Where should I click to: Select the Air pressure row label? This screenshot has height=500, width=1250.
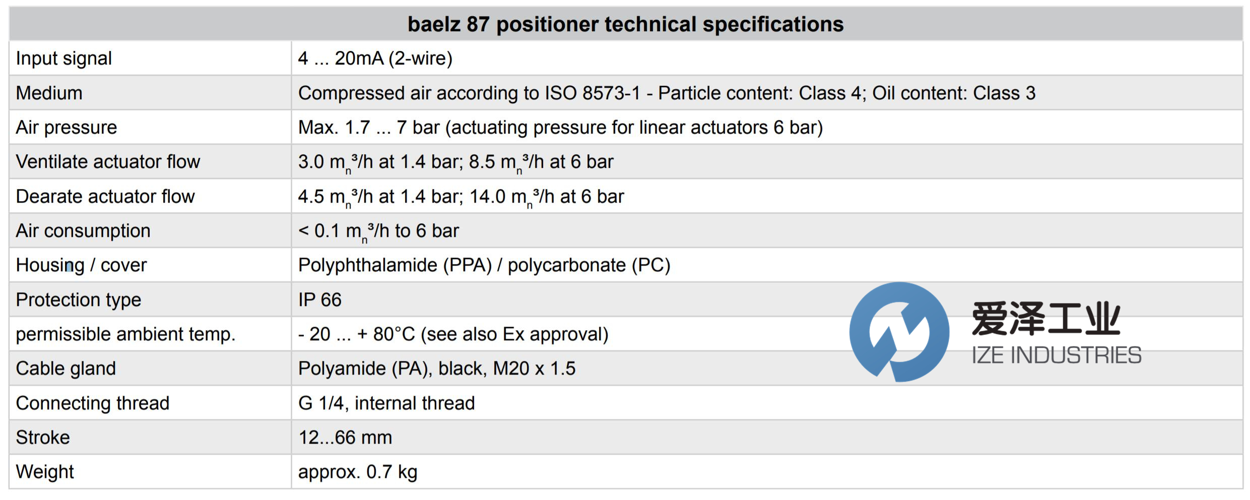[x=67, y=128]
